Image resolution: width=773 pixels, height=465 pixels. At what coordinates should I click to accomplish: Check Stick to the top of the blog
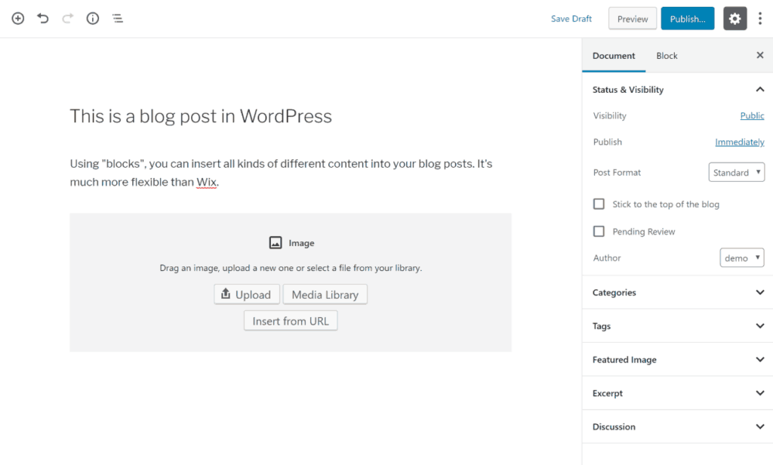tap(599, 204)
